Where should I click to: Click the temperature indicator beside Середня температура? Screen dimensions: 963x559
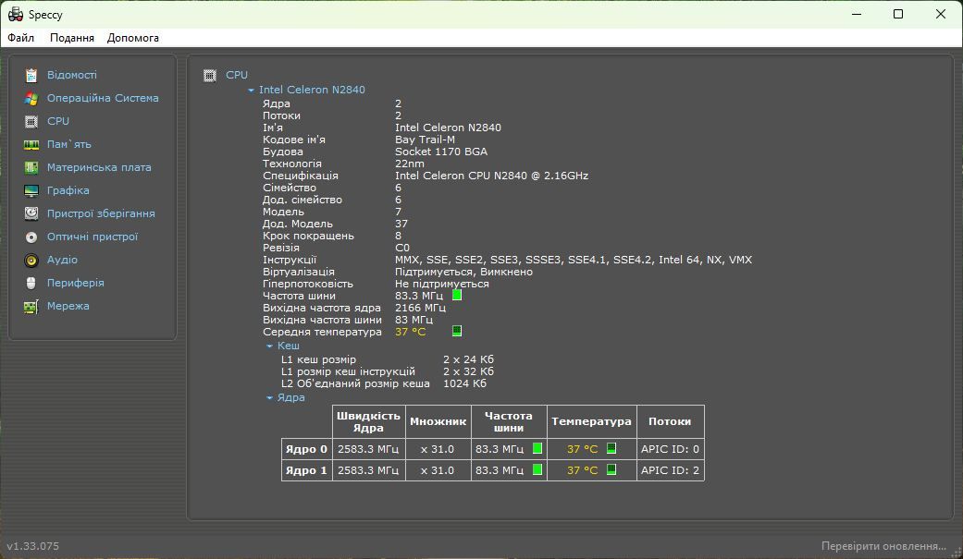(457, 332)
